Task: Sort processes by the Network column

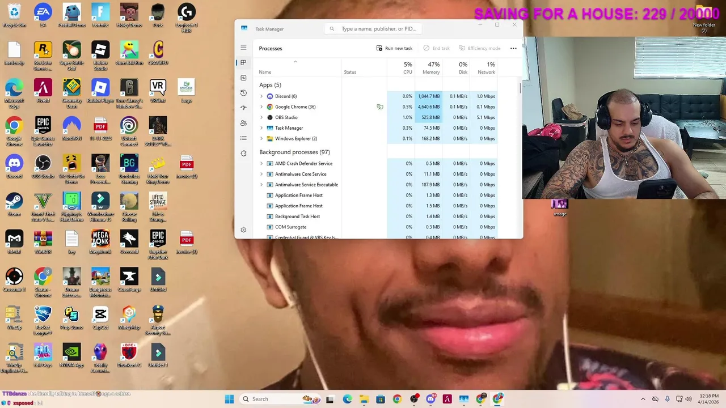Action: (x=486, y=68)
